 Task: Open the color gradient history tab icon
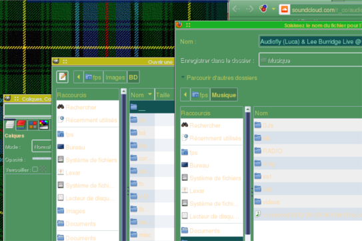point(44,125)
